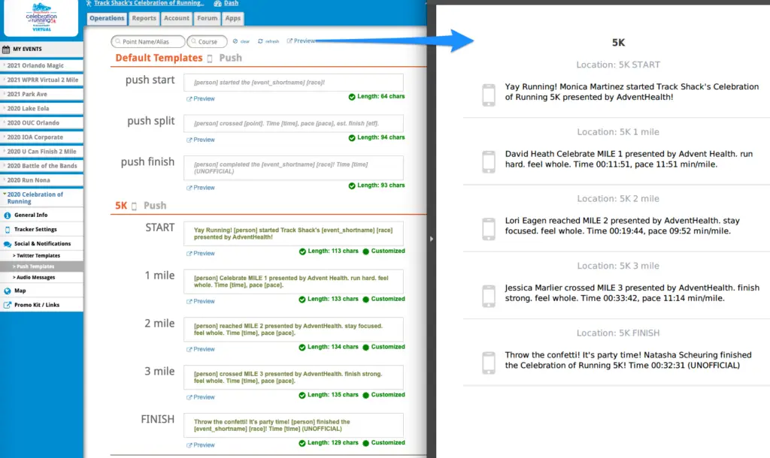Image resolution: width=770 pixels, height=458 pixels.
Task: Open the top Preview link in toolbar
Action: coord(301,41)
